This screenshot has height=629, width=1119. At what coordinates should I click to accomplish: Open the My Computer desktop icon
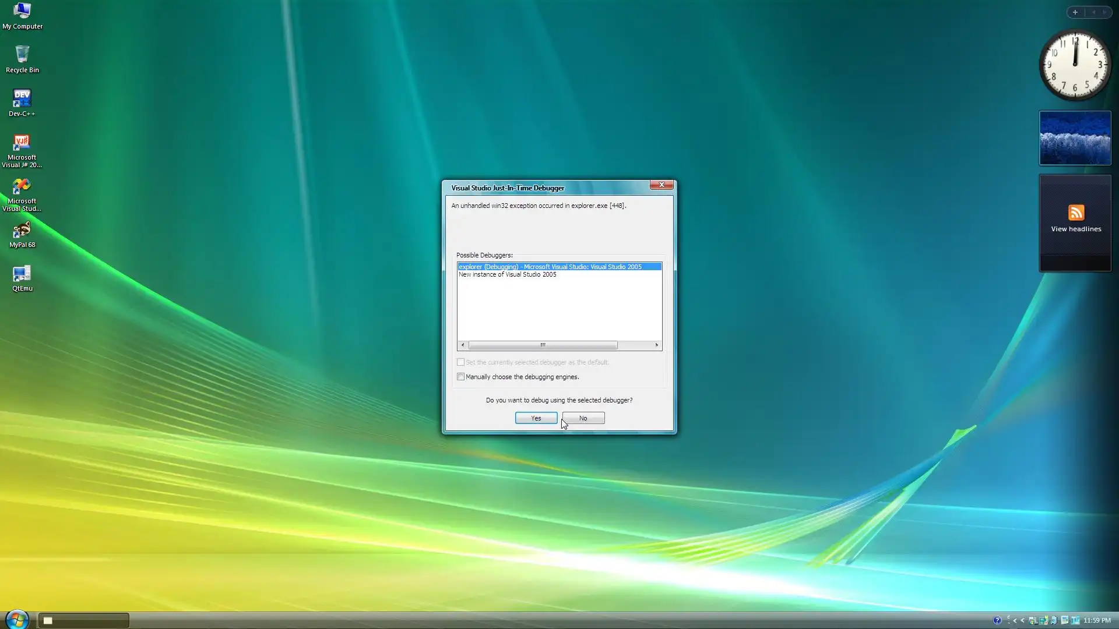(22, 16)
